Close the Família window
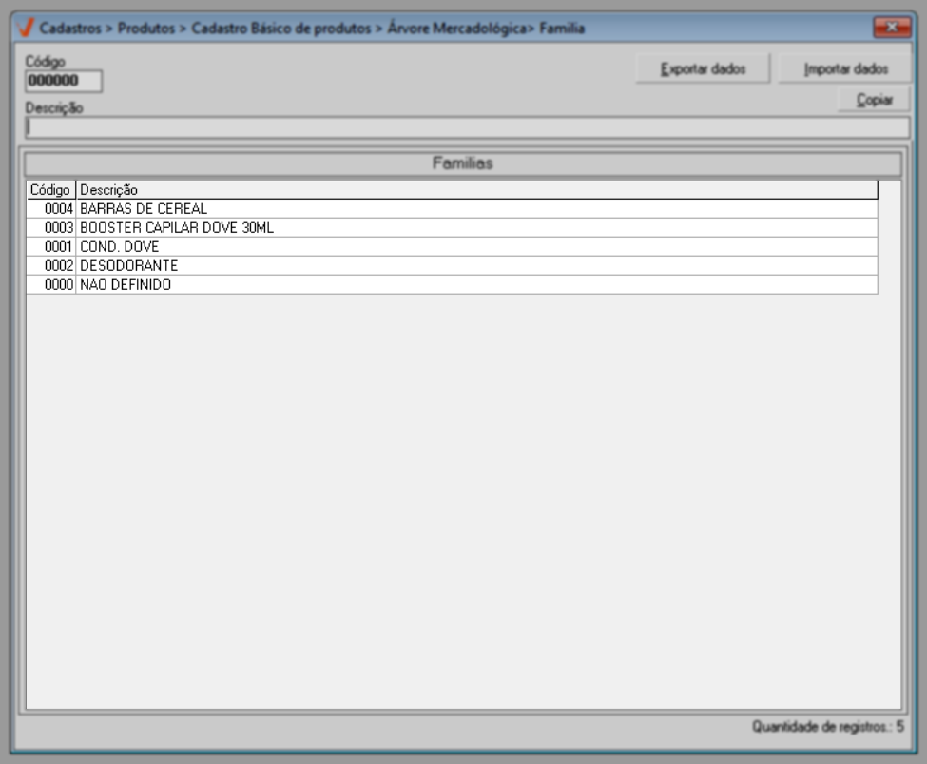The image size is (927, 764). (892, 28)
